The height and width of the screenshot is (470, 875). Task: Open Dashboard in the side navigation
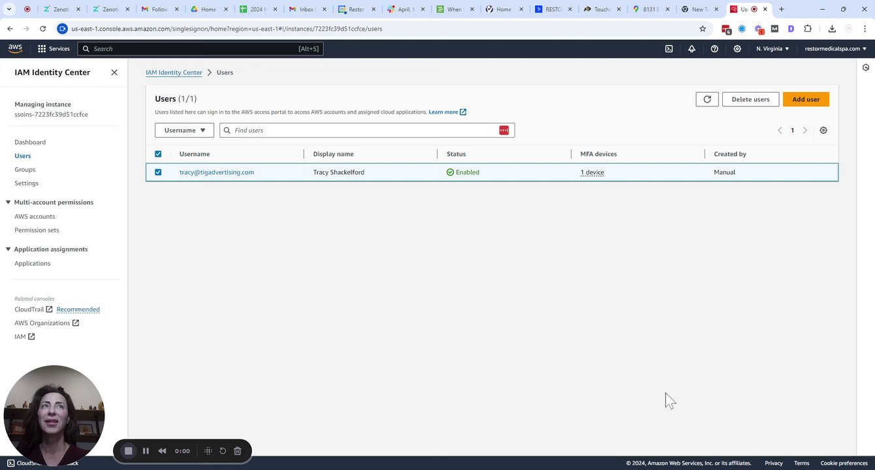click(x=30, y=142)
